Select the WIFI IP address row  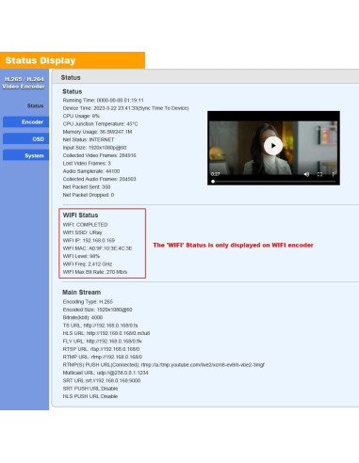click(x=89, y=240)
